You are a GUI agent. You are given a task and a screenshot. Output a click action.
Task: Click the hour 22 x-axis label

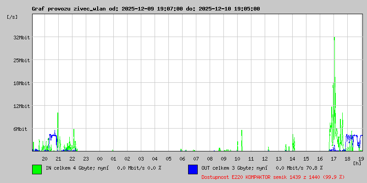click(72, 159)
